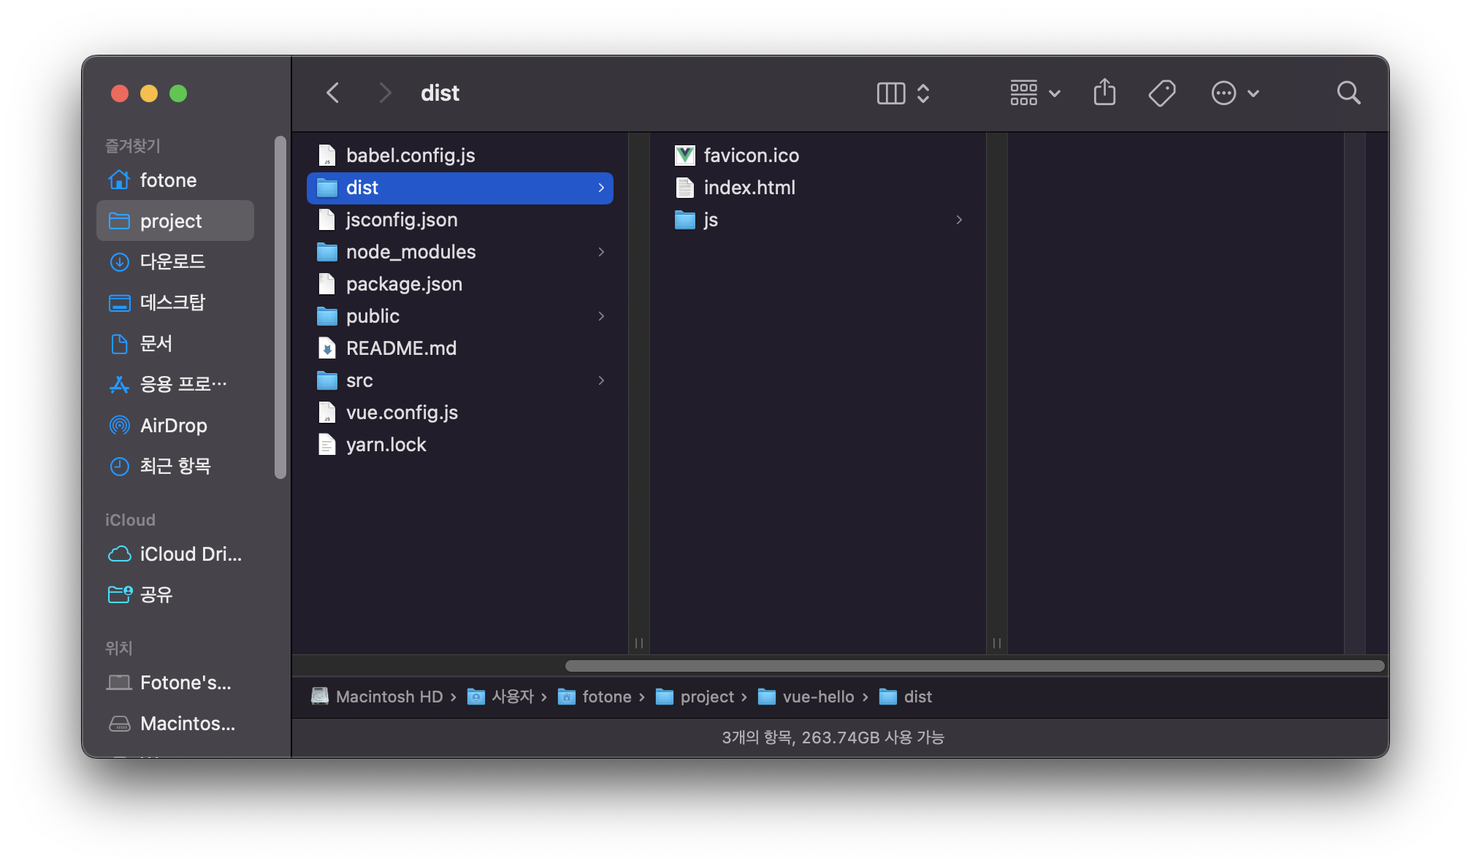Select the jsconfig.json file
1471x866 pixels.
coord(460,220)
